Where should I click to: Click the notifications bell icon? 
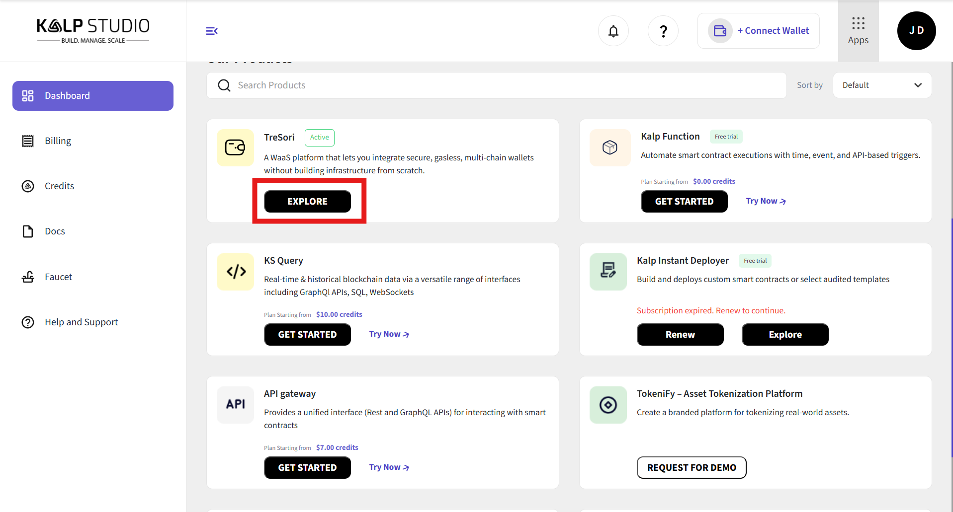pyautogui.click(x=613, y=31)
